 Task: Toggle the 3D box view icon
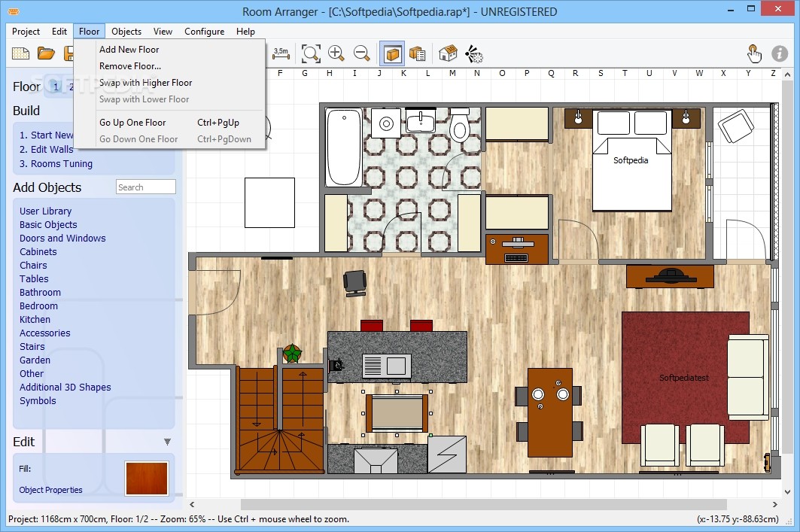point(392,53)
